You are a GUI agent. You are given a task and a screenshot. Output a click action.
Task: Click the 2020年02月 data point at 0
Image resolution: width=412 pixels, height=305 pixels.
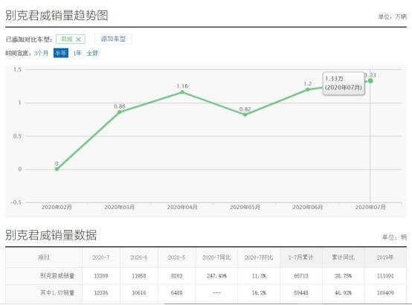pyautogui.click(x=57, y=169)
